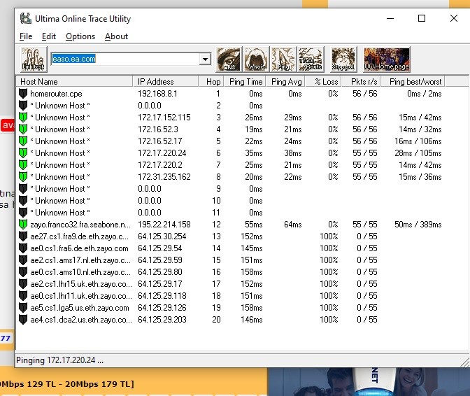Click green shield icon for 172.17.220.2
The width and height of the screenshot is (470, 396).
[x=23, y=165]
